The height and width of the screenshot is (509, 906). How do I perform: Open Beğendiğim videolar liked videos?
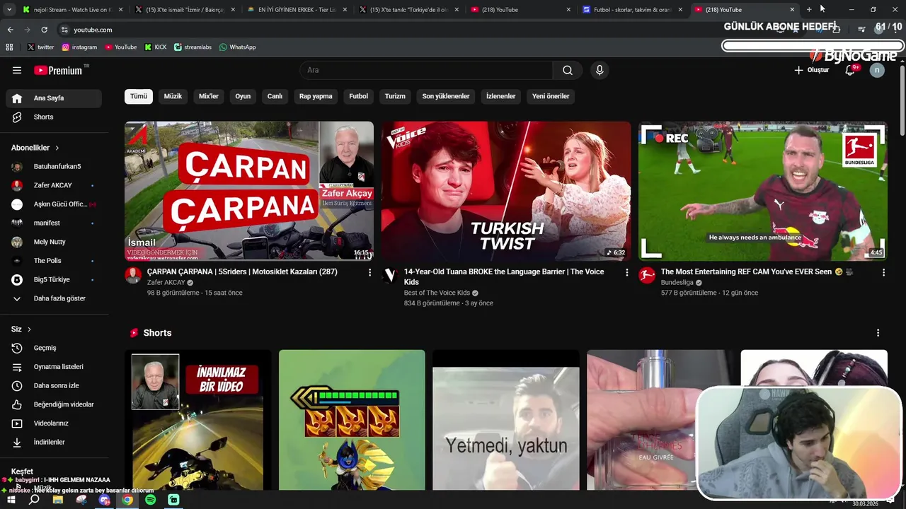54,404
